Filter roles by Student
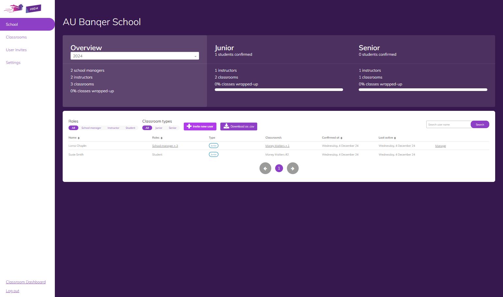The height and width of the screenshot is (297, 503). tap(130, 128)
